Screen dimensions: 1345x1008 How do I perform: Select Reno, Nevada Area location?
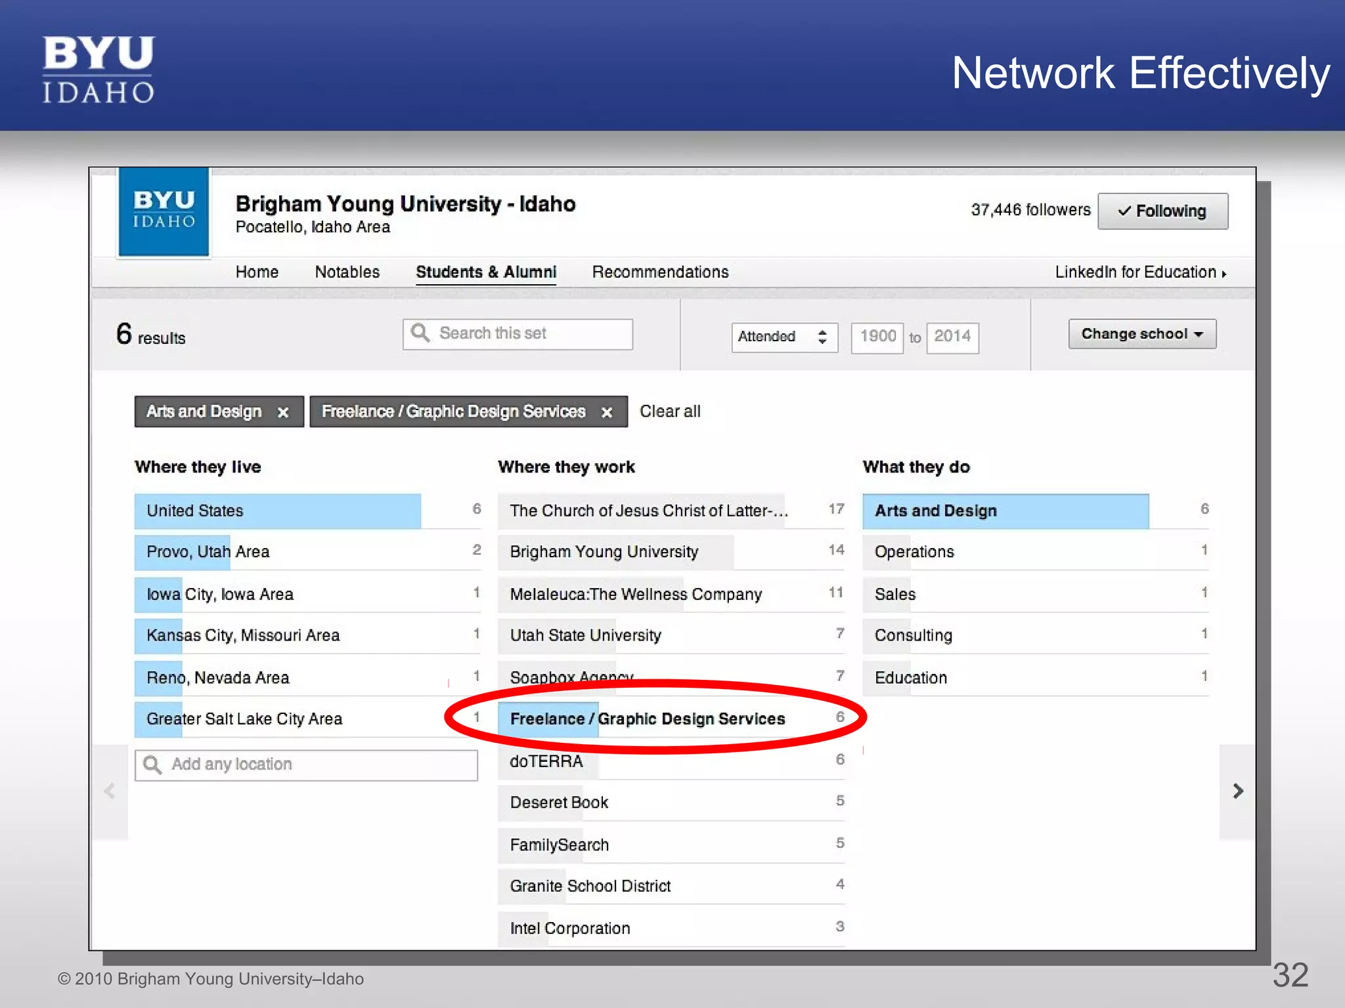307,677
